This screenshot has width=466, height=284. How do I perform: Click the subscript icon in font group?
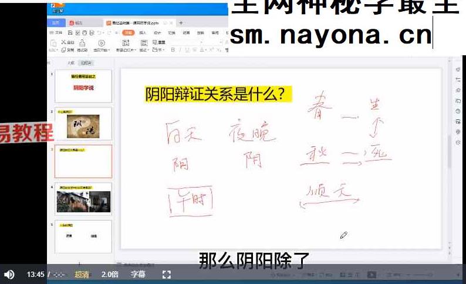tap(218, 50)
